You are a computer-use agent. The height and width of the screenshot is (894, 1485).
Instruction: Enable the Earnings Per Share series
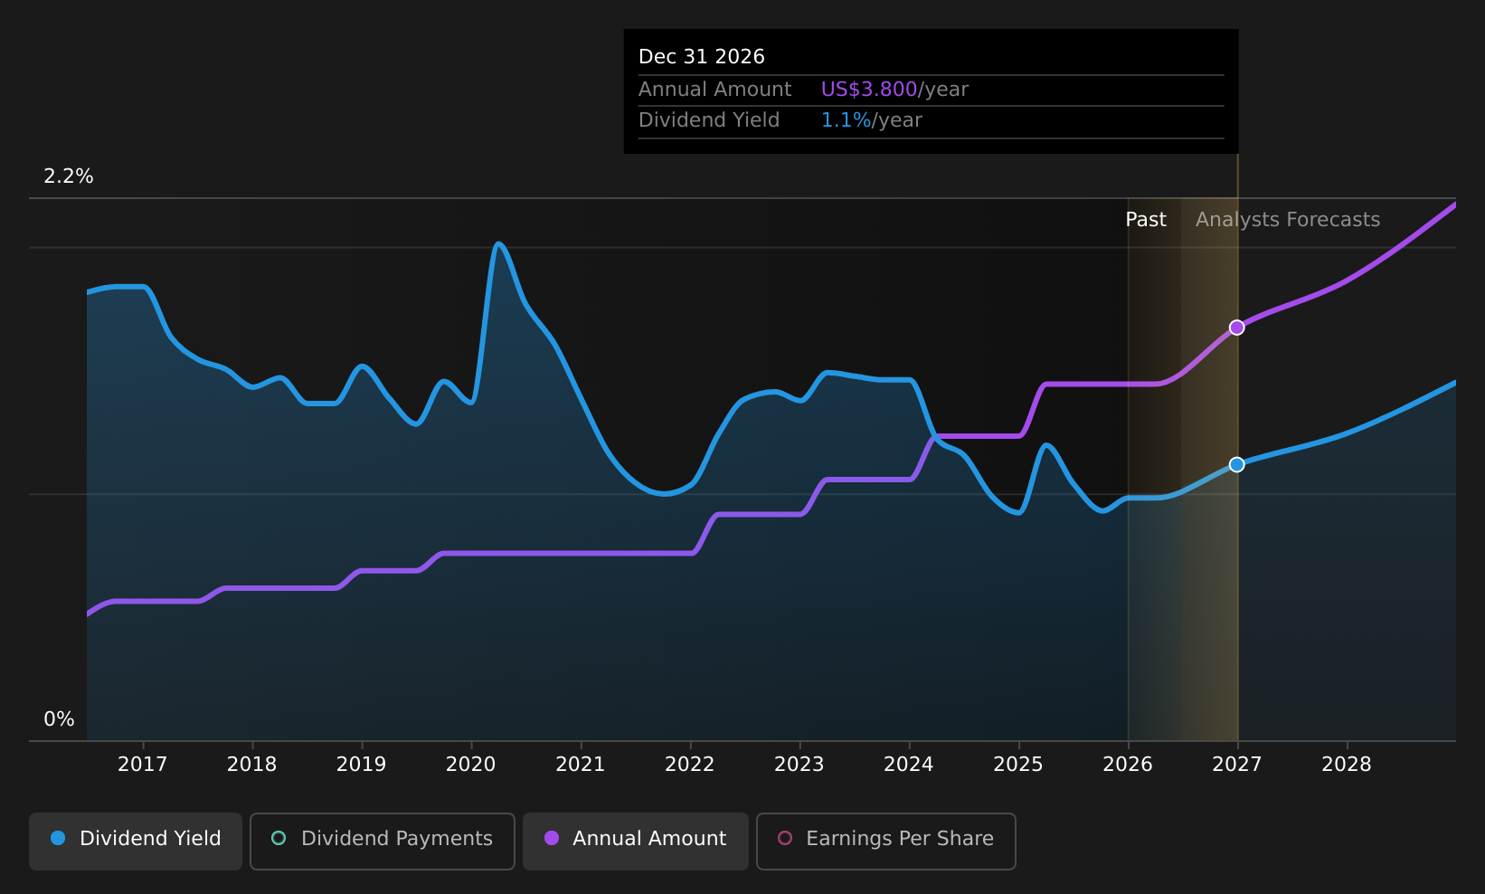click(886, 842)
